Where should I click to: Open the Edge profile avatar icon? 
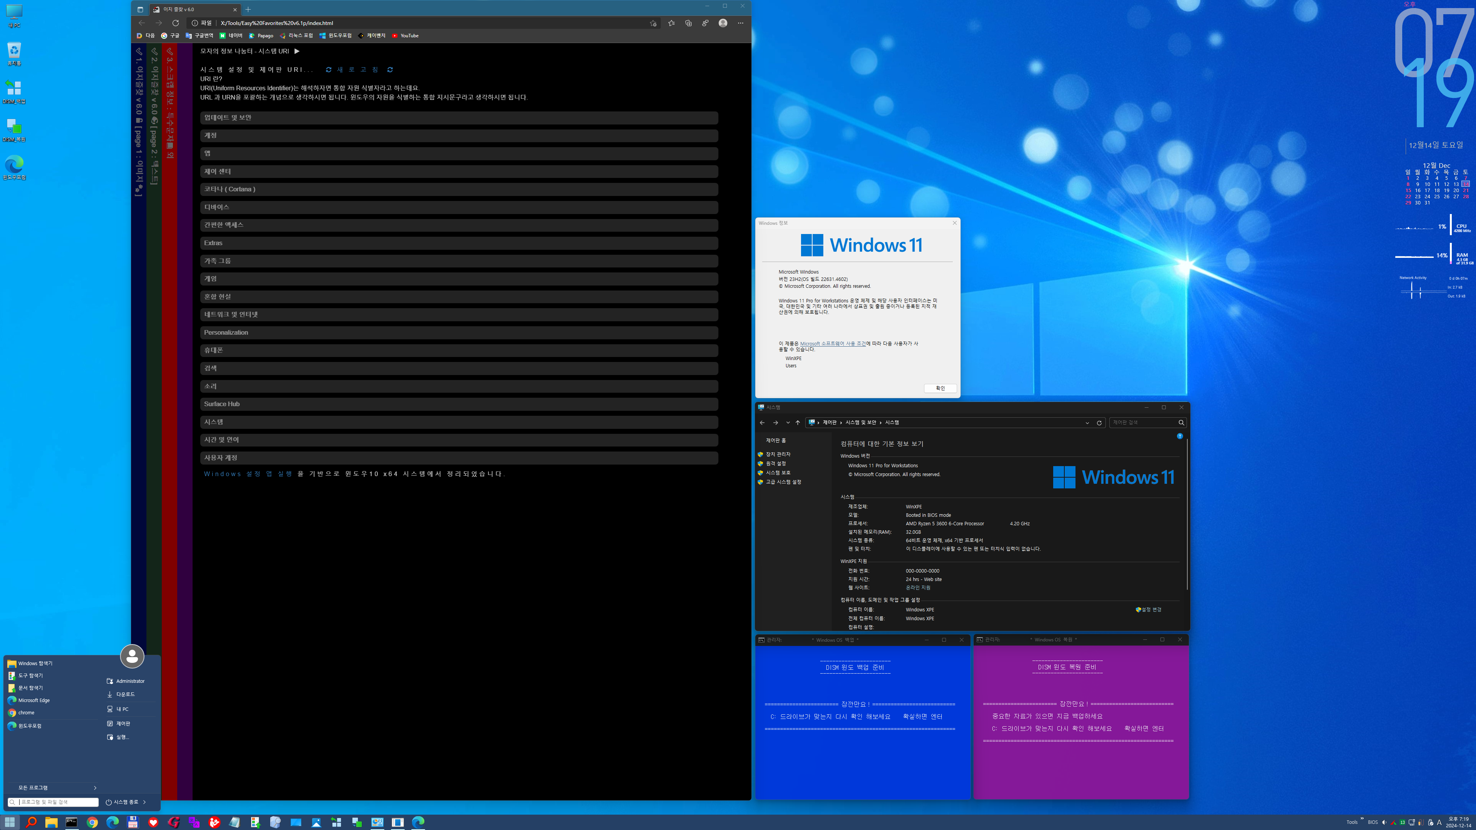pyautogui.click(x=723, y=23)
